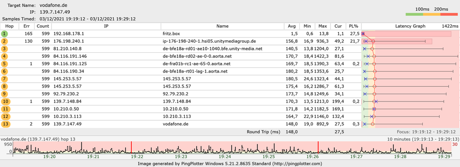460x167 pixels.
Task: Click the green 100ms legend bar
Action: [x=414, y=14]
